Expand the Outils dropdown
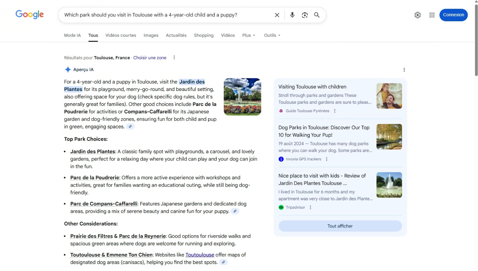The width and height of the screenshot is (478, 271). [x=272, y=35]
